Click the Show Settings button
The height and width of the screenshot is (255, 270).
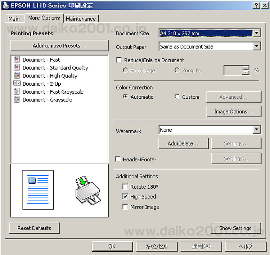pyautogui.click(x=235, y=228)
